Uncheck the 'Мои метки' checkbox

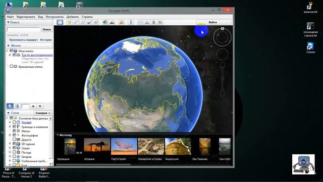11,51
